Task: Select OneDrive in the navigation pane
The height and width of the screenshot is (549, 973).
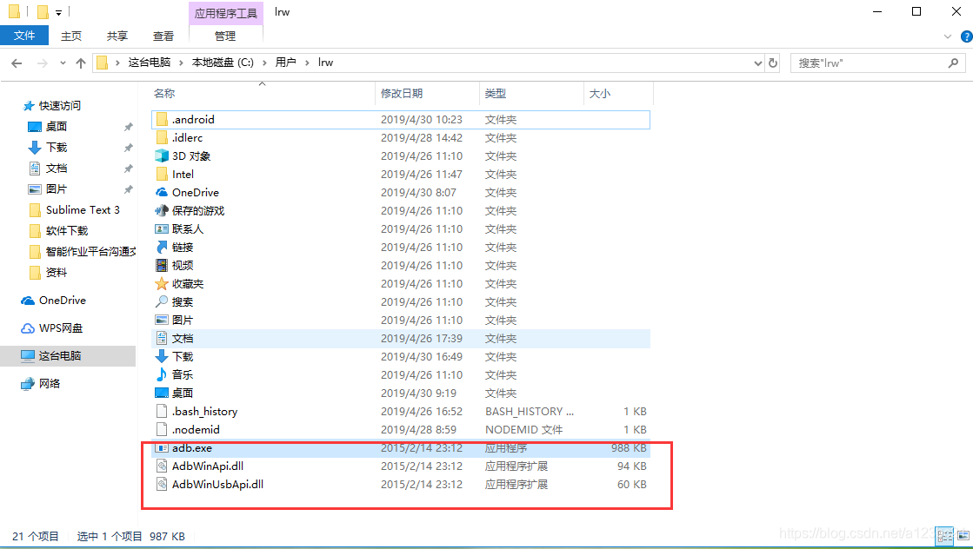Action: pyautogui.click(x=62, y=301)
